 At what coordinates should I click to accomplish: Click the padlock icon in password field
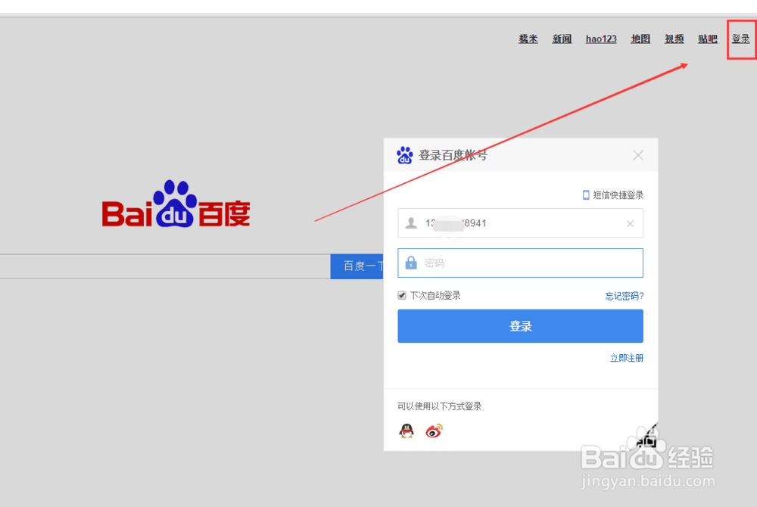pyautogui.click(x=411, y=263)
